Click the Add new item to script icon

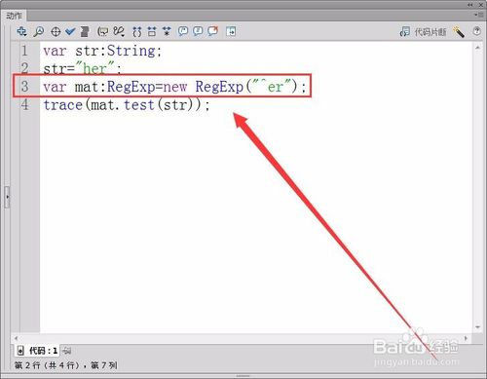pos(21,31)
